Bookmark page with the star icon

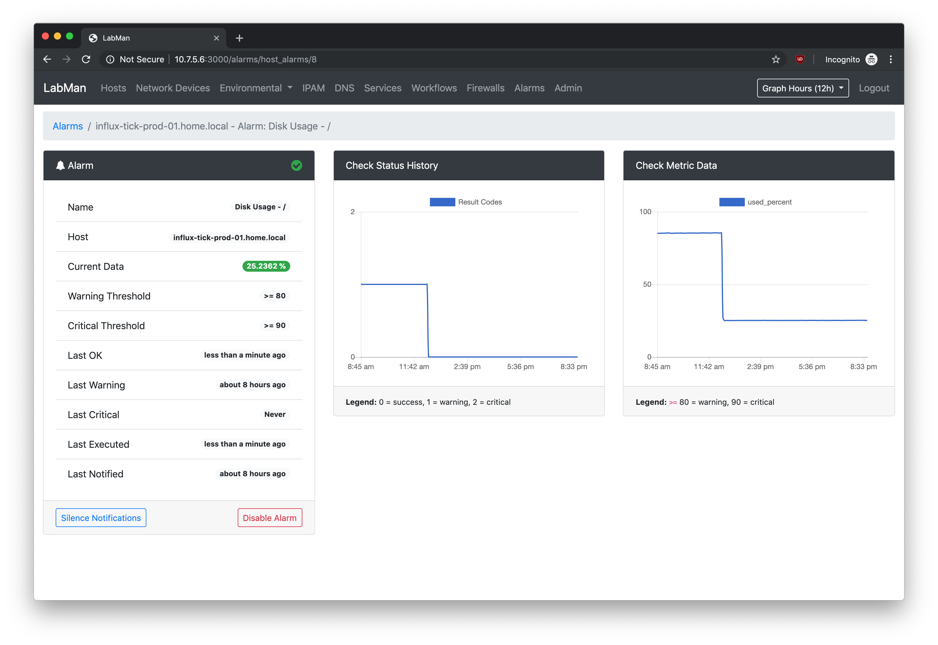coord(776,59)
